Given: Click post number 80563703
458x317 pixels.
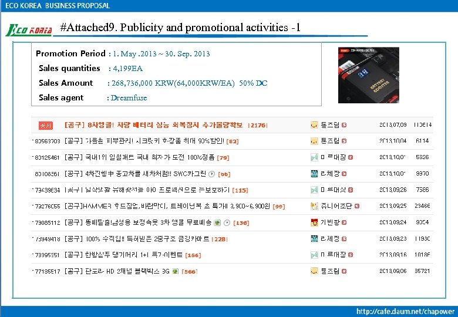Looking at the screenshot, I should tap(47, 141).
